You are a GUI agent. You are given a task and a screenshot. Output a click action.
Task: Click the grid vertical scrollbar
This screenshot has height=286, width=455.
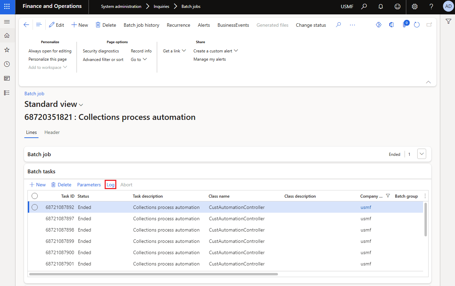point(425,219)
